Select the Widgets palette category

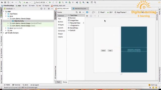(61, 25)
